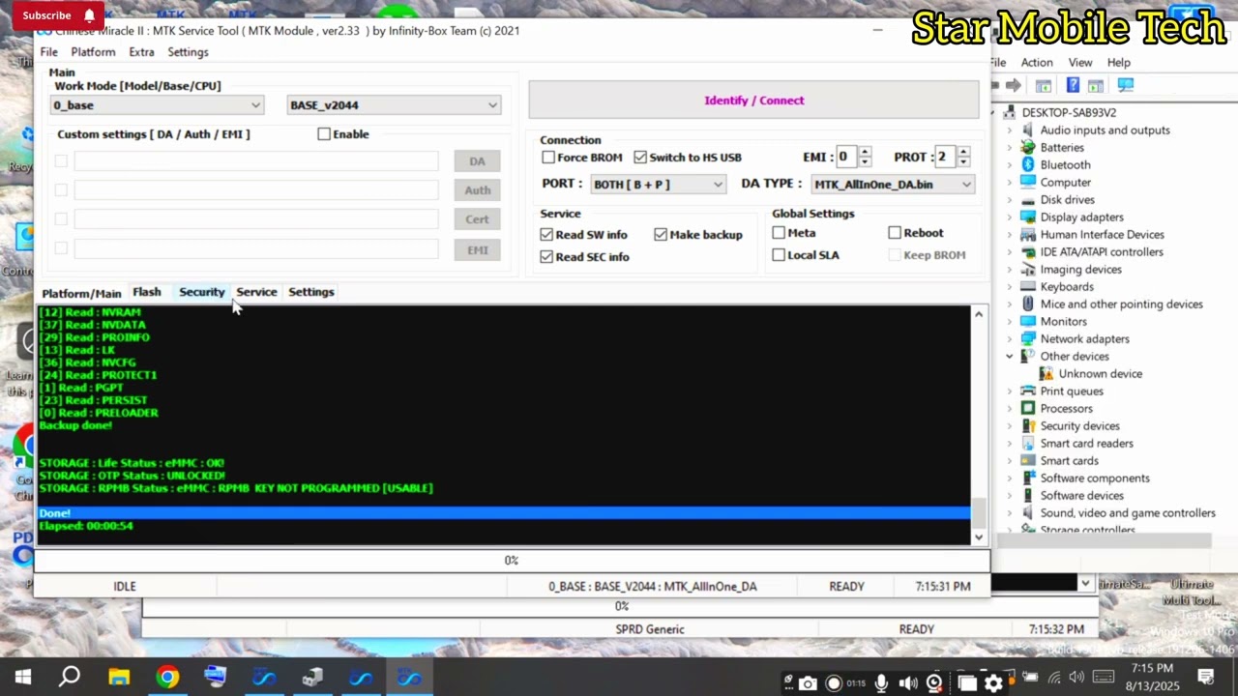Increase the EMI stepper value

[865, 152]
